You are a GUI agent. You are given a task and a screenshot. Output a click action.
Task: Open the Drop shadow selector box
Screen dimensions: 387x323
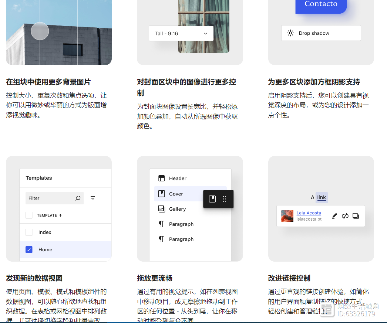coord(321,33)
